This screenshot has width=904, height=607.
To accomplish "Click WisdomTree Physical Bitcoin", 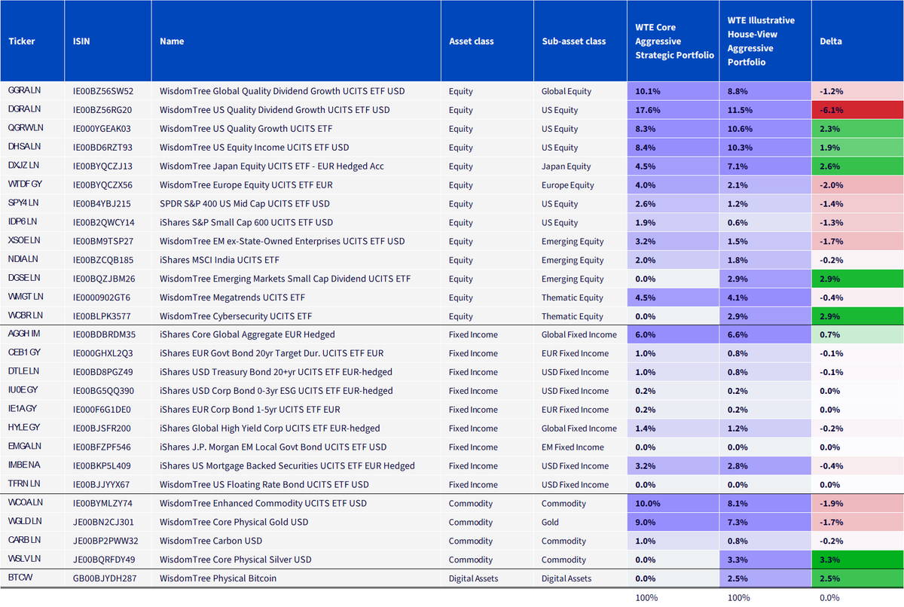I will click(218, 578).
